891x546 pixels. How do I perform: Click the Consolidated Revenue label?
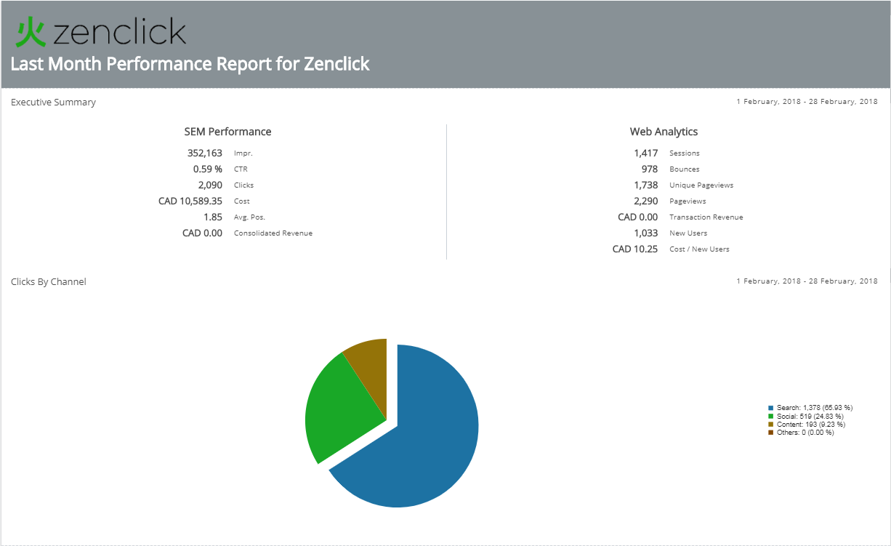(273, 233)
